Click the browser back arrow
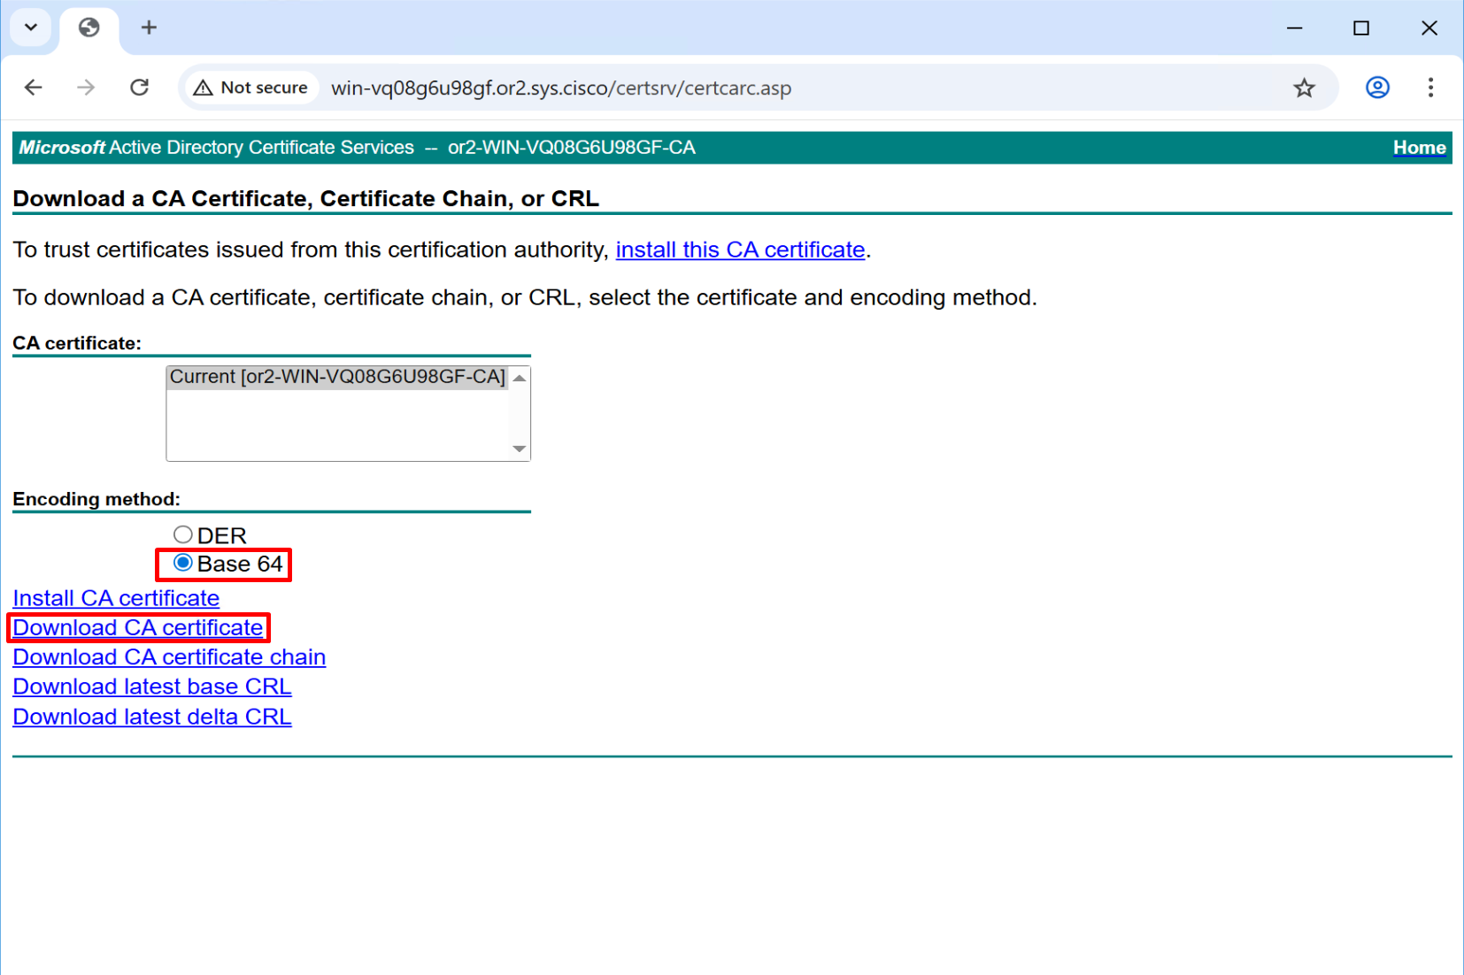 click(34, 88)
